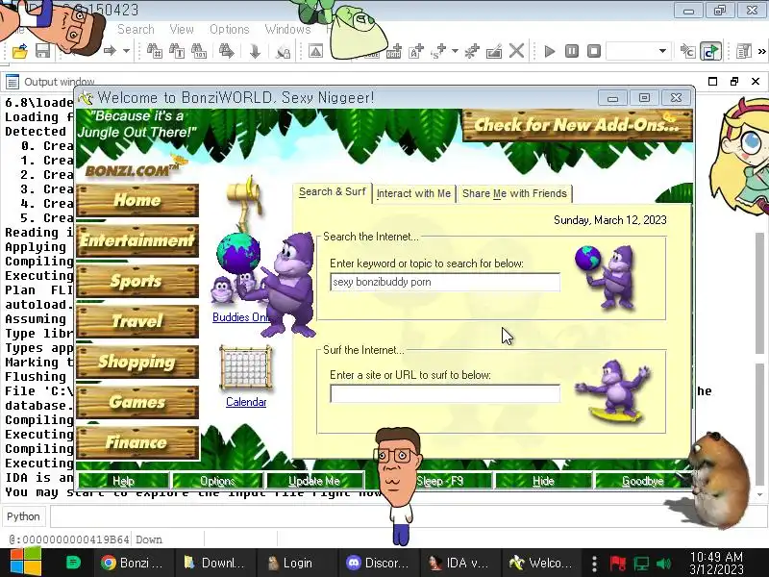Screen dimensions: 769x577
Task: Open the Games section
Action: click(137, 402)
